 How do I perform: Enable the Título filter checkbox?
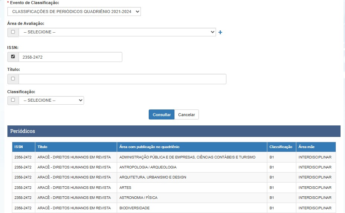pos(13,79)
